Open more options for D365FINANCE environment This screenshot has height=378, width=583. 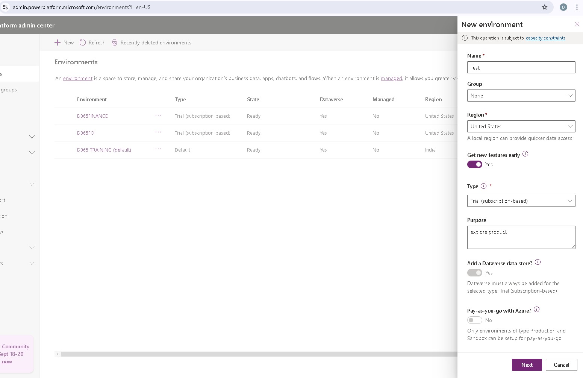click(x=158, y=115)
